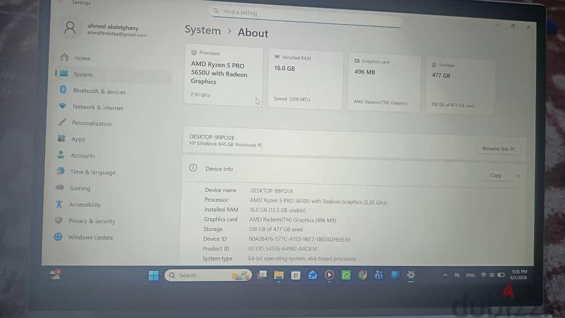This screenshot has height=318, width=565.
Task: Open Apps settings
Action: [78, 139]
